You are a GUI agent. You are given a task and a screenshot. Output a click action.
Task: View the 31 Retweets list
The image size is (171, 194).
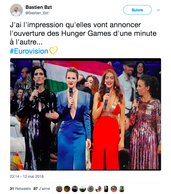coord(20,189)
